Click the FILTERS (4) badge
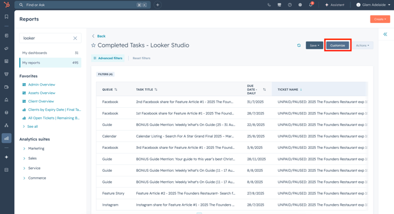 [105, 74]
